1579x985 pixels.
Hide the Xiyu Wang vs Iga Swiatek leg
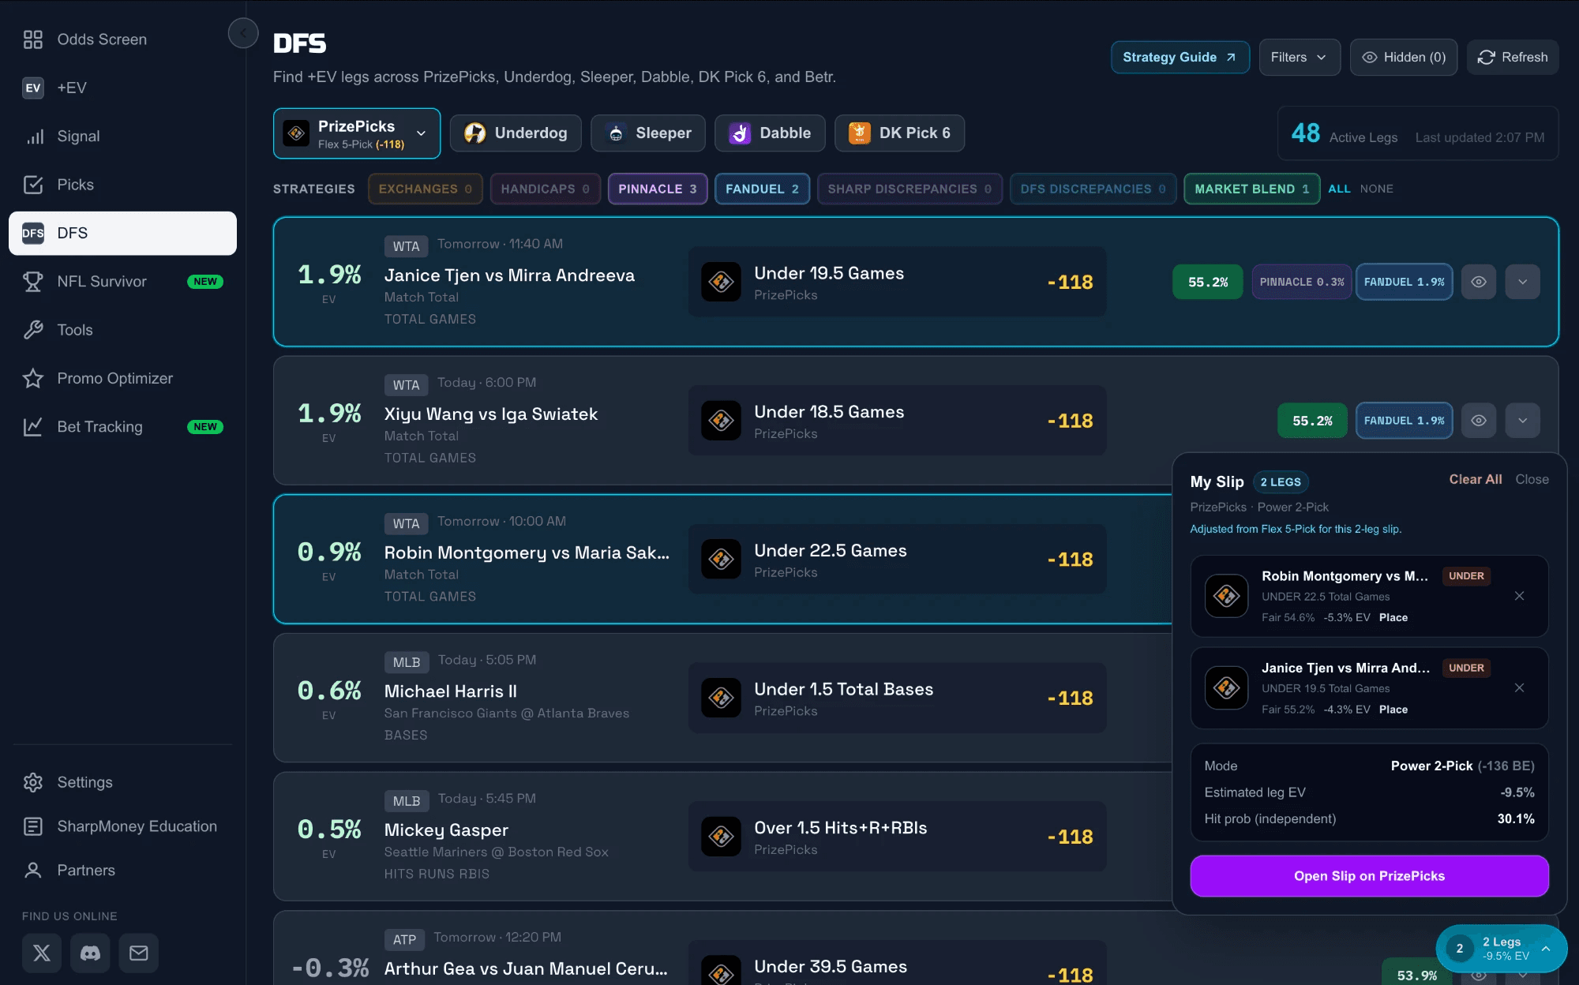[x=1479, y=421]
